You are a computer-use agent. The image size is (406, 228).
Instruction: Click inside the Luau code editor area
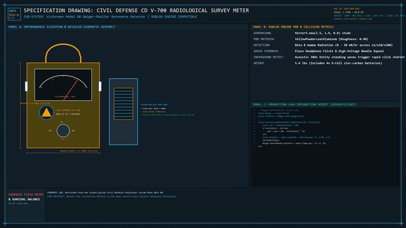pos(325,147)
